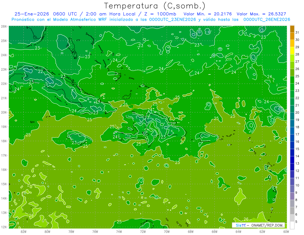Viewport: 304px width, 235px height.
Task: Click the 'Valor Min. = 20.2176' text
Action: click(208, 14)
